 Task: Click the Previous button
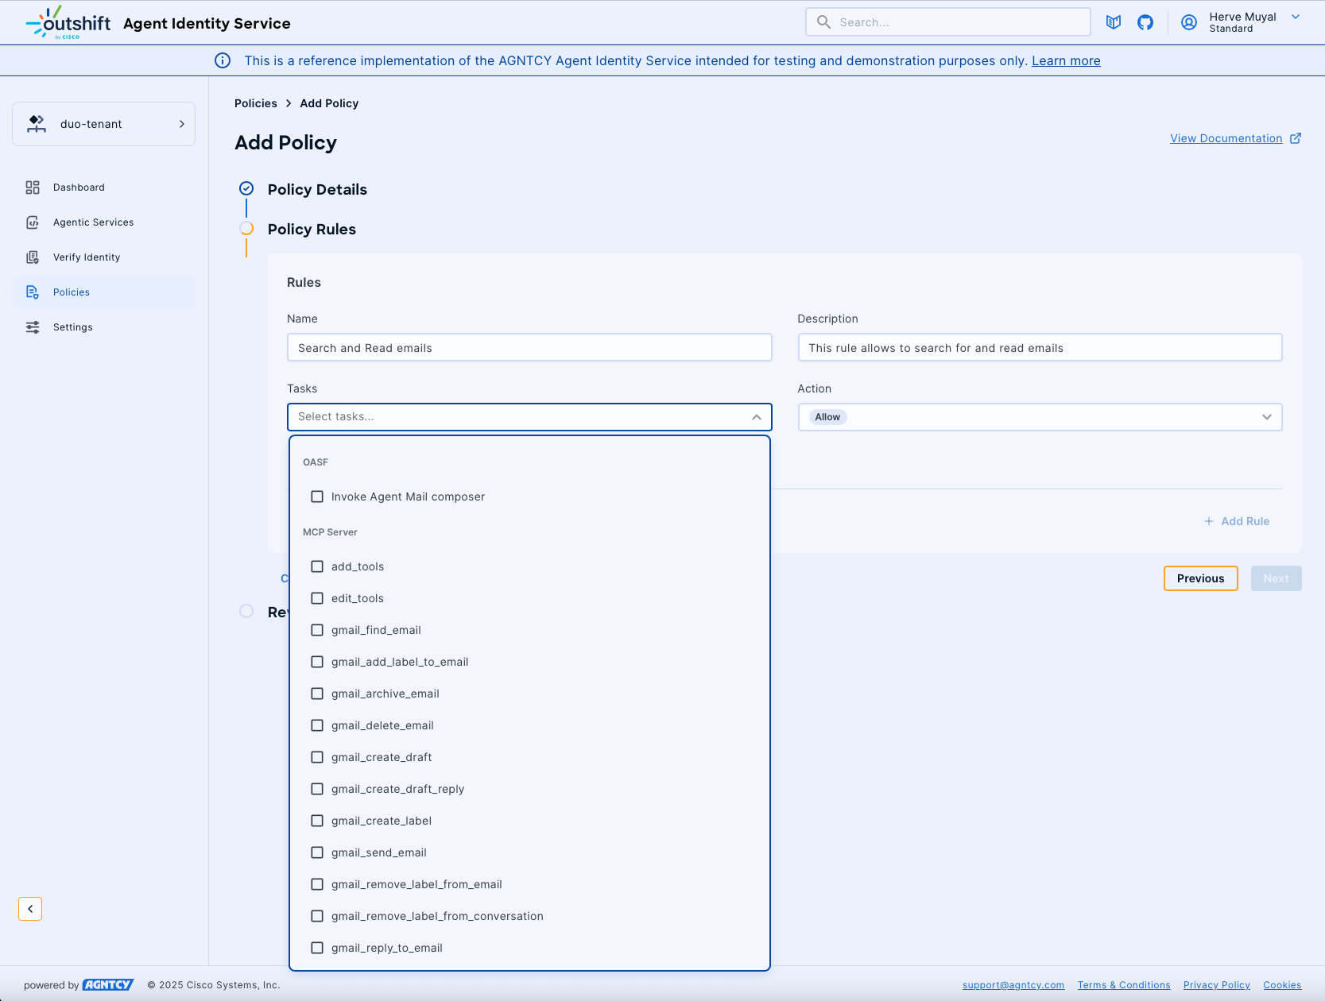click(x=1200, y=578)
